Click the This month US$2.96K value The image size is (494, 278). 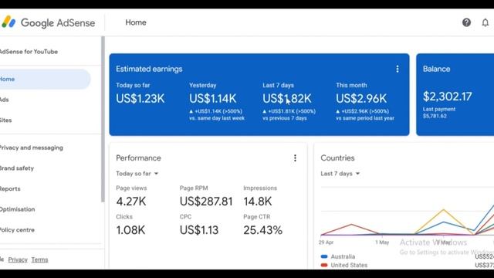[361, 99]
